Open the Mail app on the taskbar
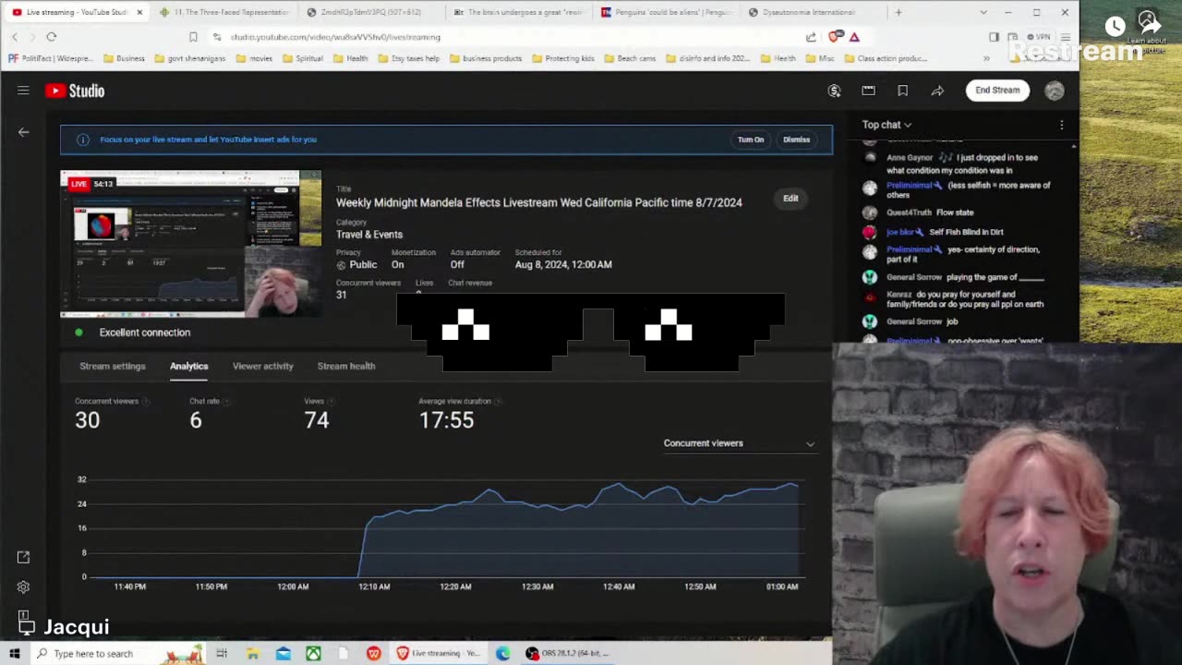Screen dimensions: 1182x665 coord(283,653)
